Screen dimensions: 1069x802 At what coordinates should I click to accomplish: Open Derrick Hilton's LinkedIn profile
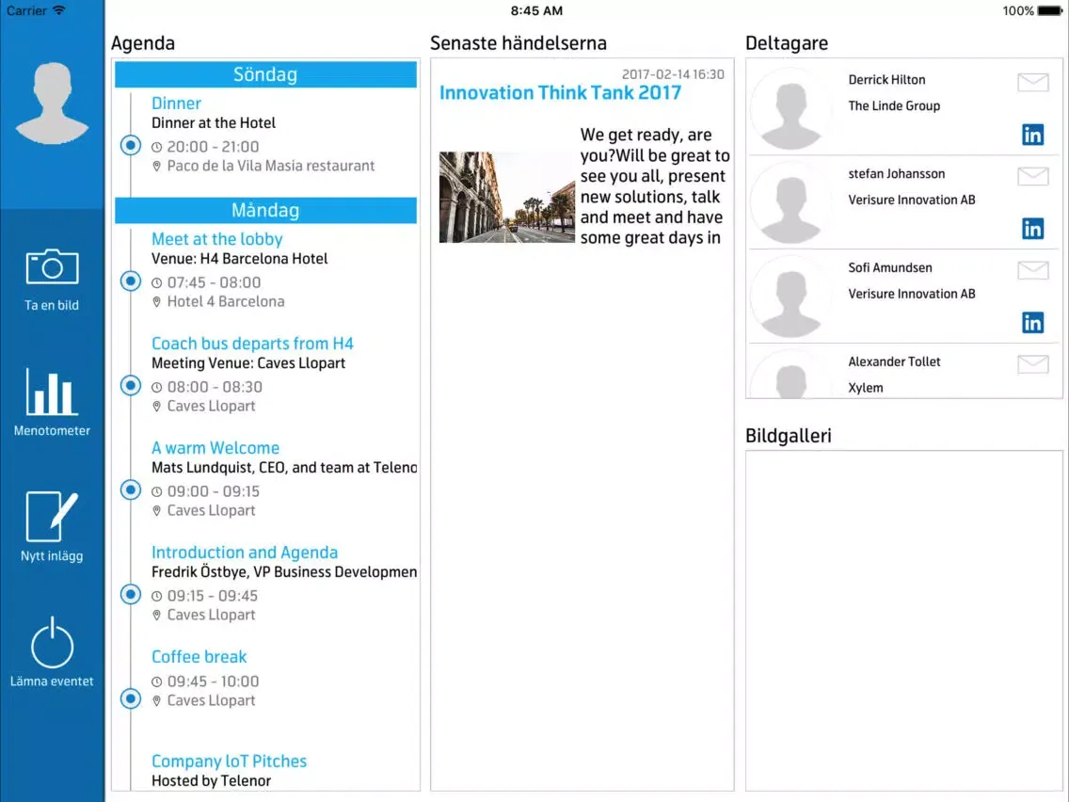(1033, 135)
